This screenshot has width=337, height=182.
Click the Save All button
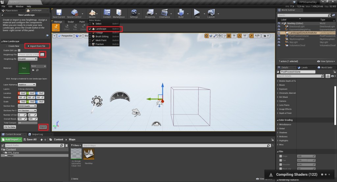point(30,139)
